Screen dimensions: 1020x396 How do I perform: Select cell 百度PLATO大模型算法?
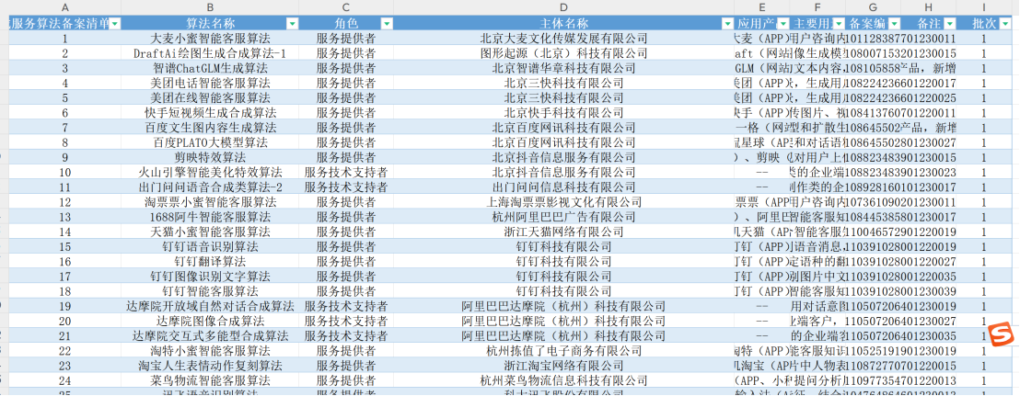(210, 142)
